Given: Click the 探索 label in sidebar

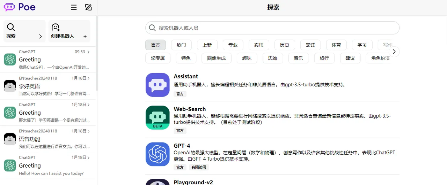Looking at the screenshot, I should pos(11,36).
